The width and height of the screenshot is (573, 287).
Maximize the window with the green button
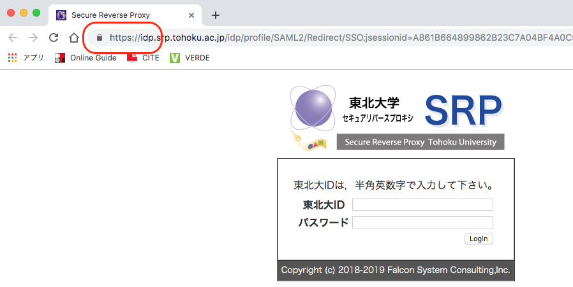click(36, 13)
